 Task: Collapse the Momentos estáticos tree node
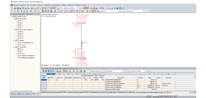pyautogui.click(x=14, y=30)
